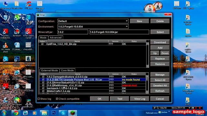207x116 pixels.
Task: Click the Select All button
Action: (x=160, y=80)
